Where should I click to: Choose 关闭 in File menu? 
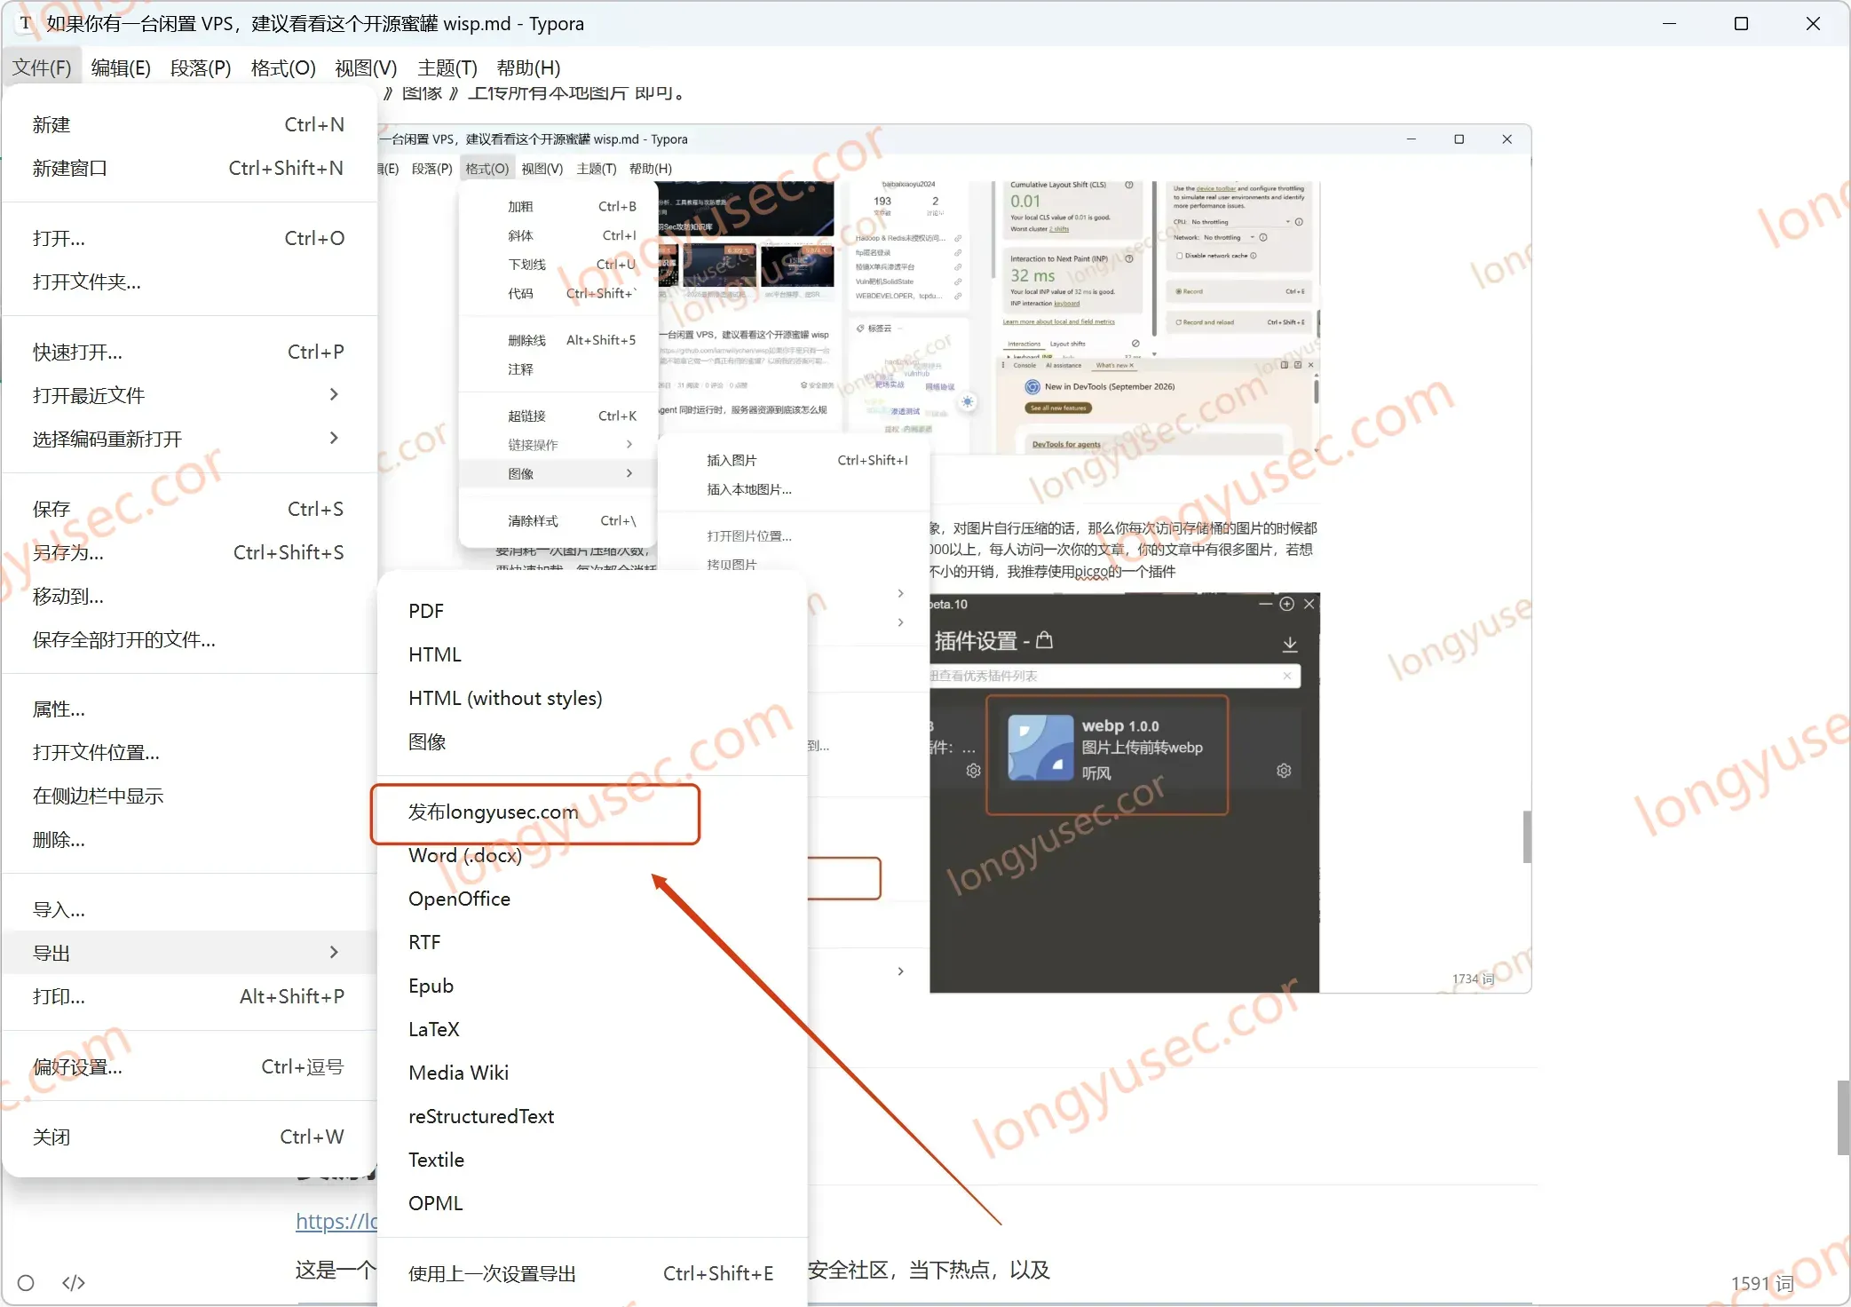(188, 1137)
